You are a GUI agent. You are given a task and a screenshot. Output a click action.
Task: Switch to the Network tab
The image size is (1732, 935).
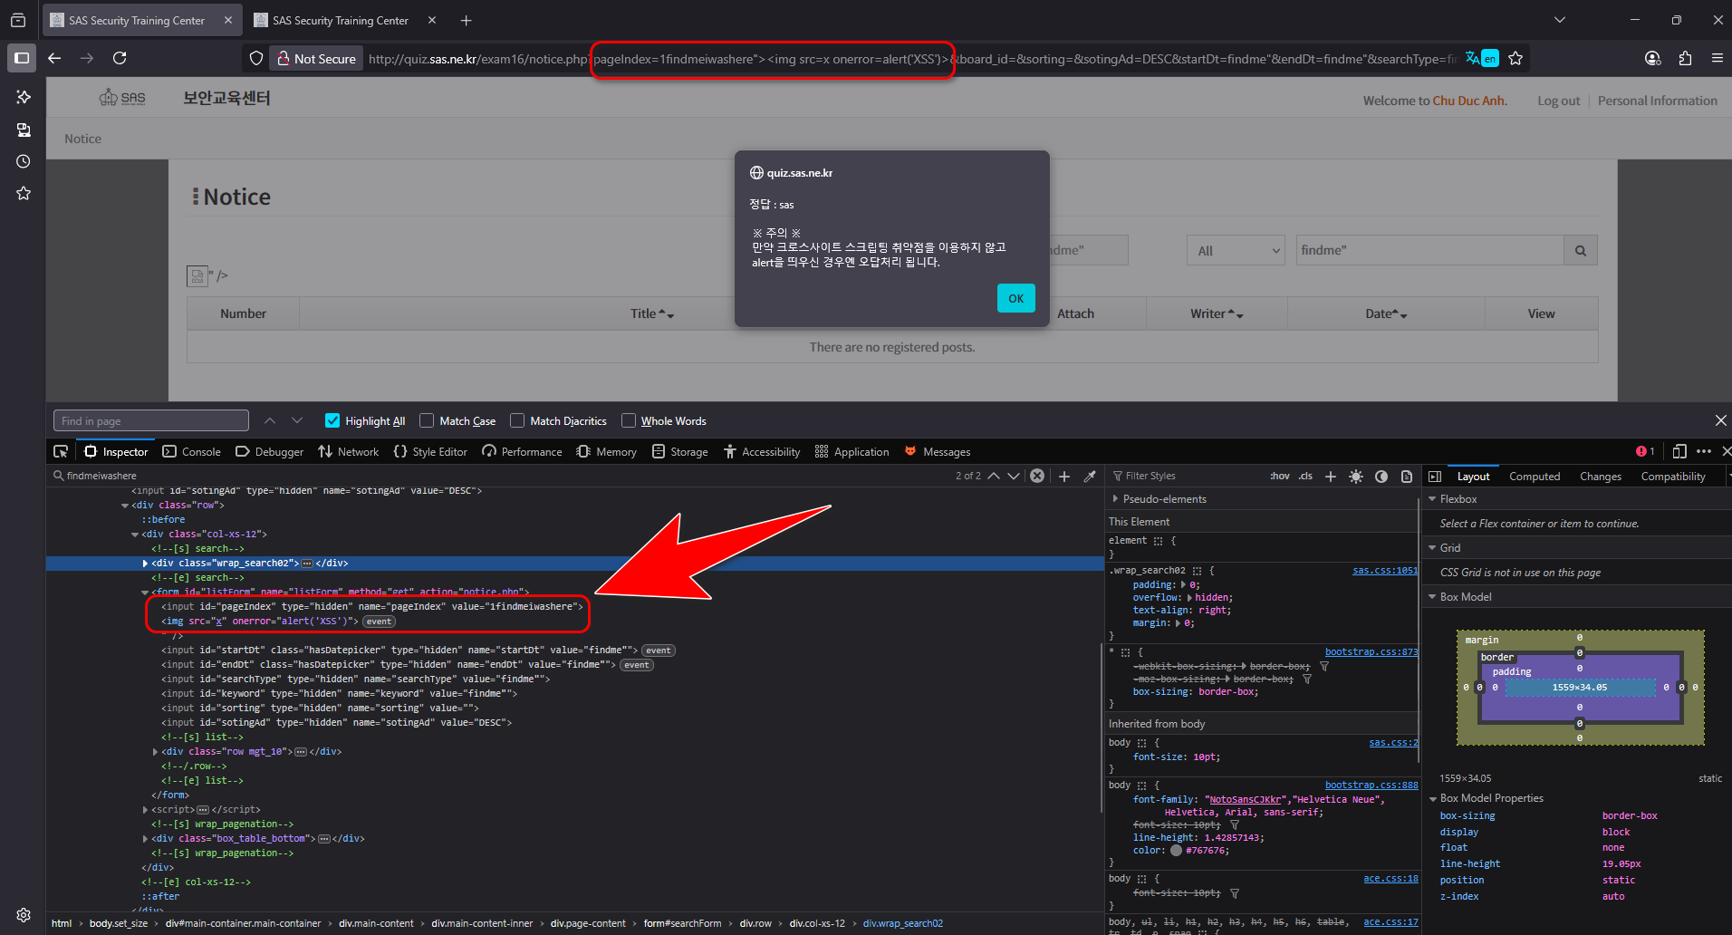[349, 451]
